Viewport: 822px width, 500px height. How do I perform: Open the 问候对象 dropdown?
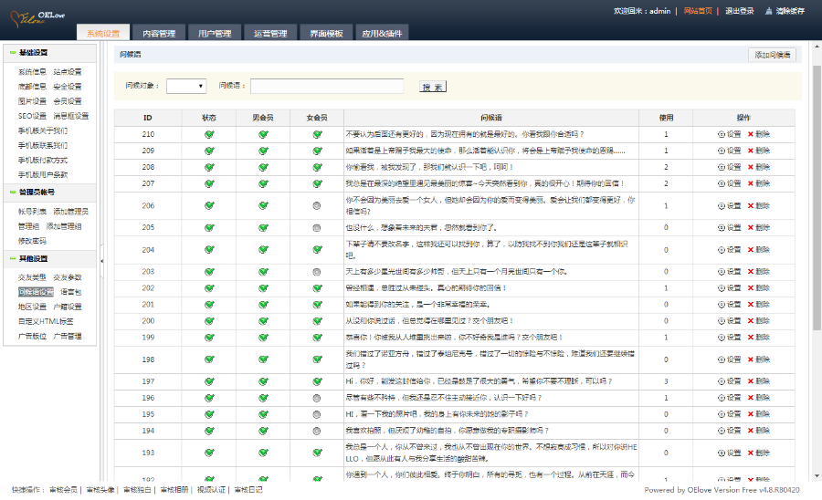point(186,86)
